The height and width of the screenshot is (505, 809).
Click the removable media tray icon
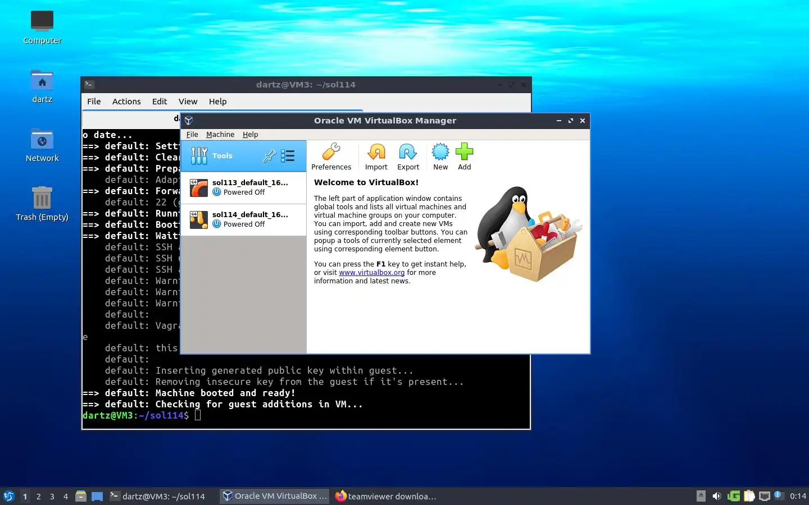pyautogui.click(x=701, y=496)
